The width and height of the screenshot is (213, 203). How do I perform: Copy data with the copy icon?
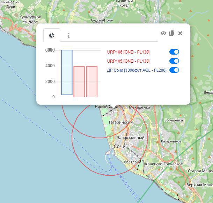pyautogui.click(x=172, y=33)
